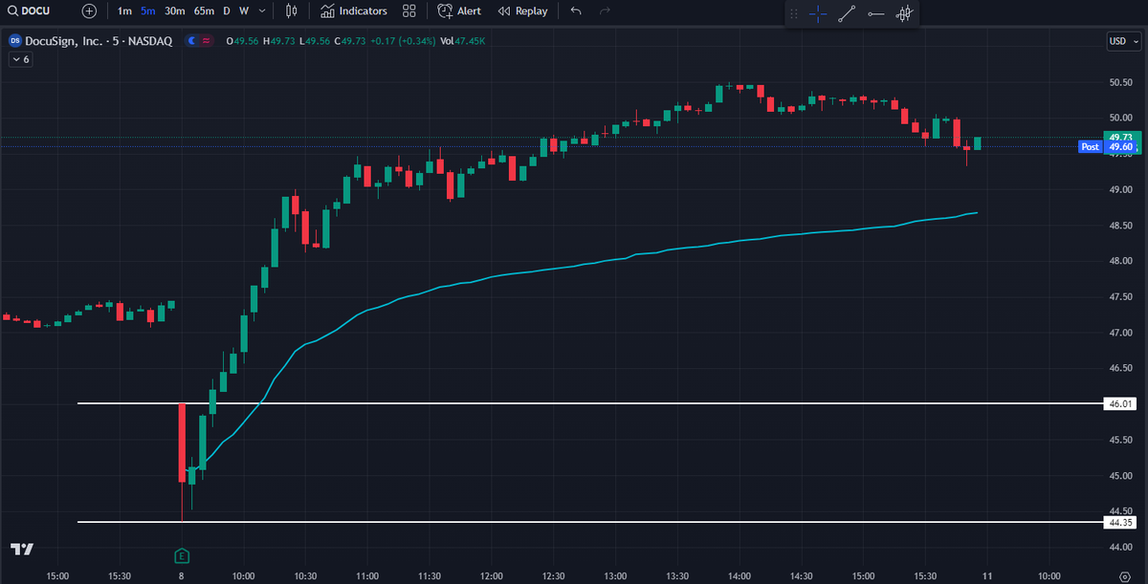This screenshot has width=1148, height=584.
Task: Switch to the 30m interval
Action: [x=174, y=11]
